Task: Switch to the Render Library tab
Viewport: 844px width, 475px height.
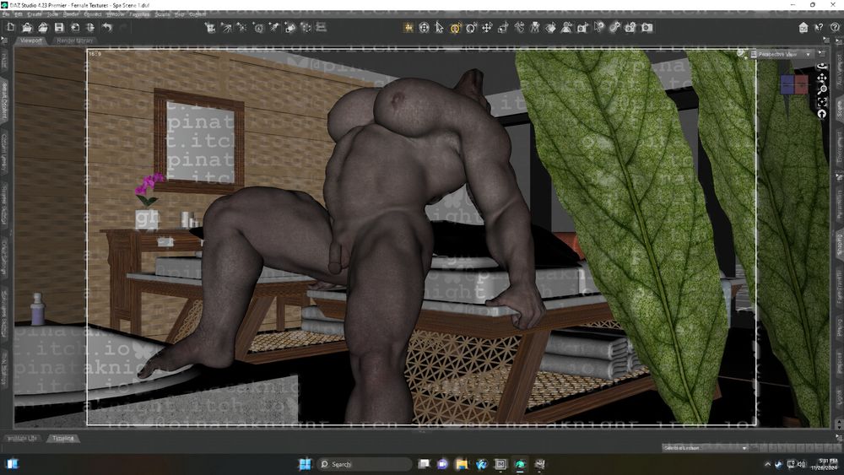Action: pyautogui.click(x=75, y=40)
